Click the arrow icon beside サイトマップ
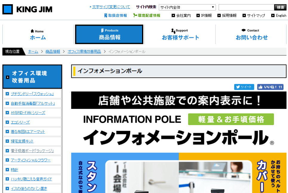This screenshot has width=288, height=193. click(244, 16)
